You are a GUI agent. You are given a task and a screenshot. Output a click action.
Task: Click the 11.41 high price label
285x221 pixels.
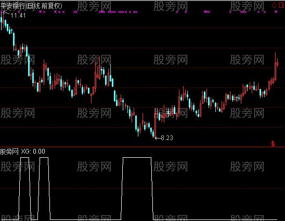click(18, 16)
